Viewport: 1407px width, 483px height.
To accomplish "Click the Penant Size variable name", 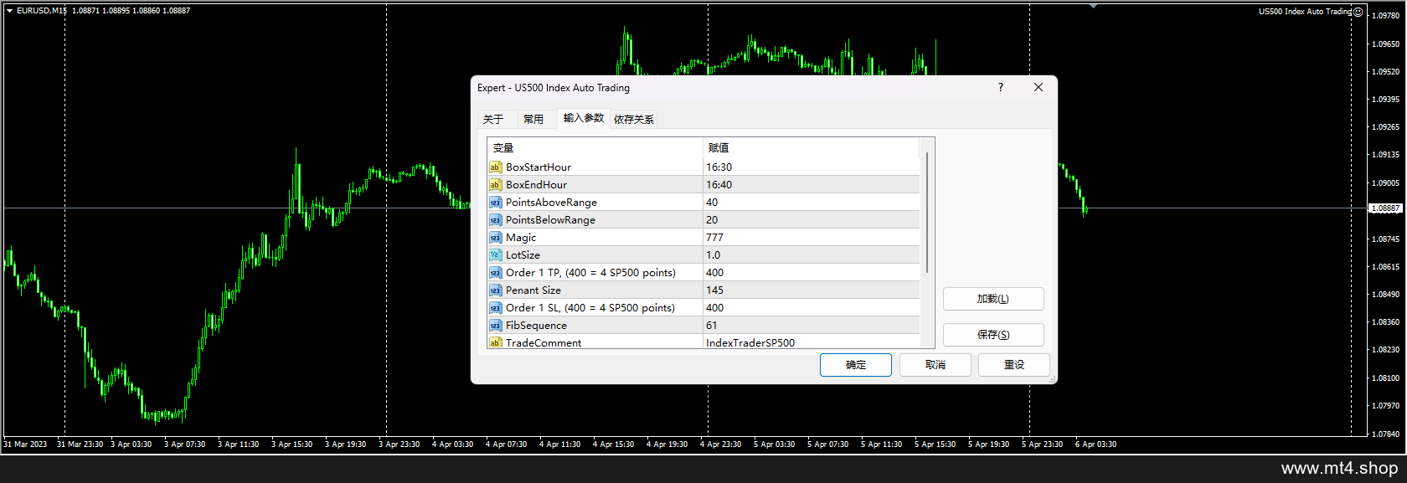I will click(533, 290).
